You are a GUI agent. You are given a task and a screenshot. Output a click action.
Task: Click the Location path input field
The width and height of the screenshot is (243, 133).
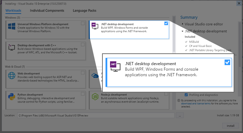tap(96, 115)
